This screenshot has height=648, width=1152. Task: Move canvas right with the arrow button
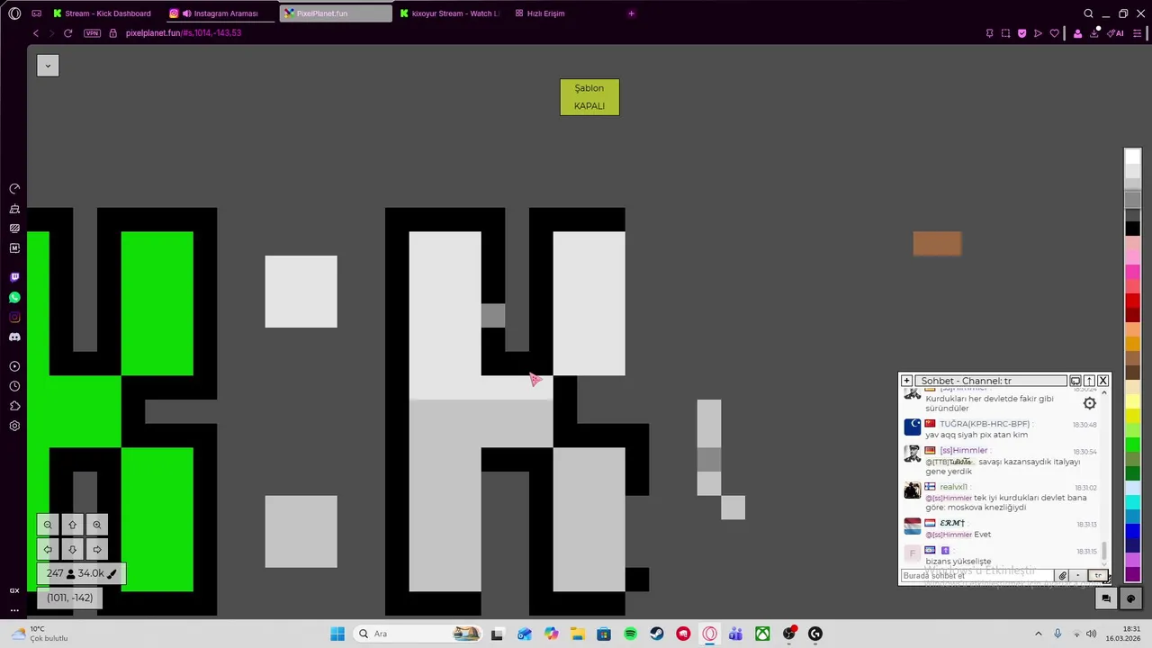97,549
